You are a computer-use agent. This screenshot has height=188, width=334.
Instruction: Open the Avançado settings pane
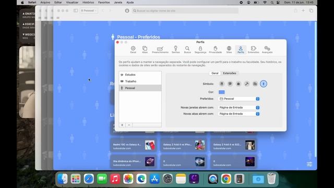267,50
